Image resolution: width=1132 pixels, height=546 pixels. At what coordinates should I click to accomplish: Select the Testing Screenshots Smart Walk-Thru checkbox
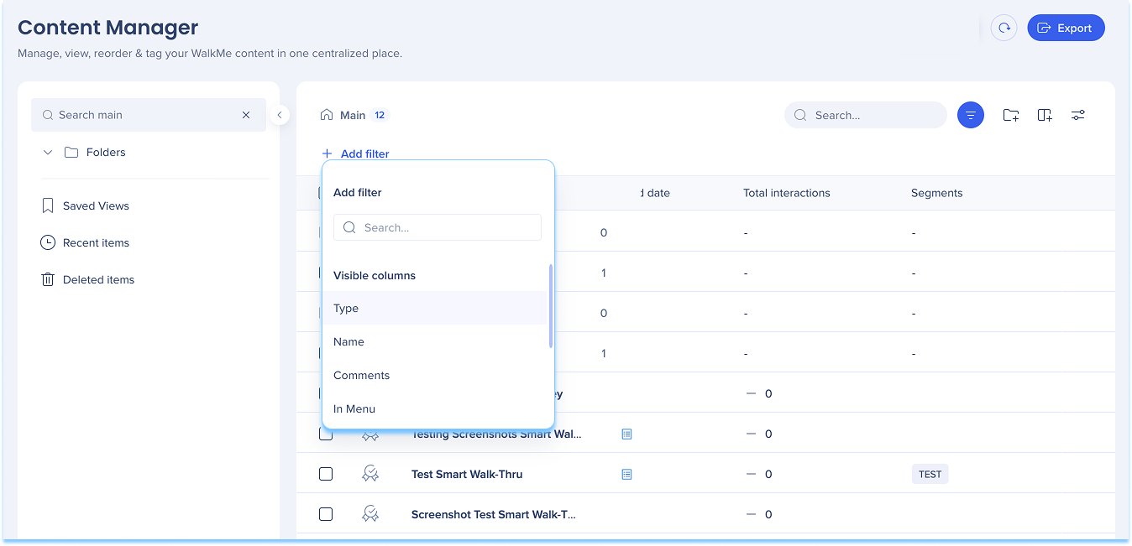[x=326, y=434]
